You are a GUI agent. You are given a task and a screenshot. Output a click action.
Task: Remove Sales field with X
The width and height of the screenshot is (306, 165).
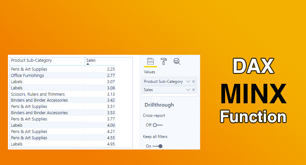point(194,90)
